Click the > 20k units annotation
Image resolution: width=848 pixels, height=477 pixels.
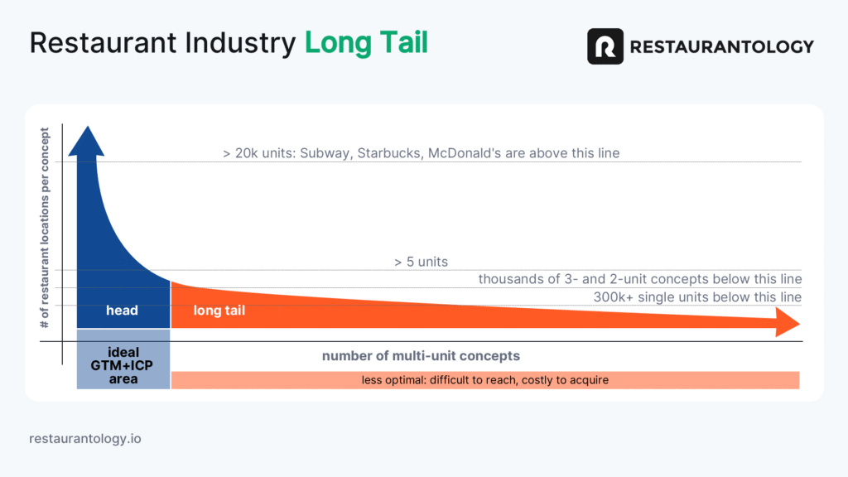421,153
